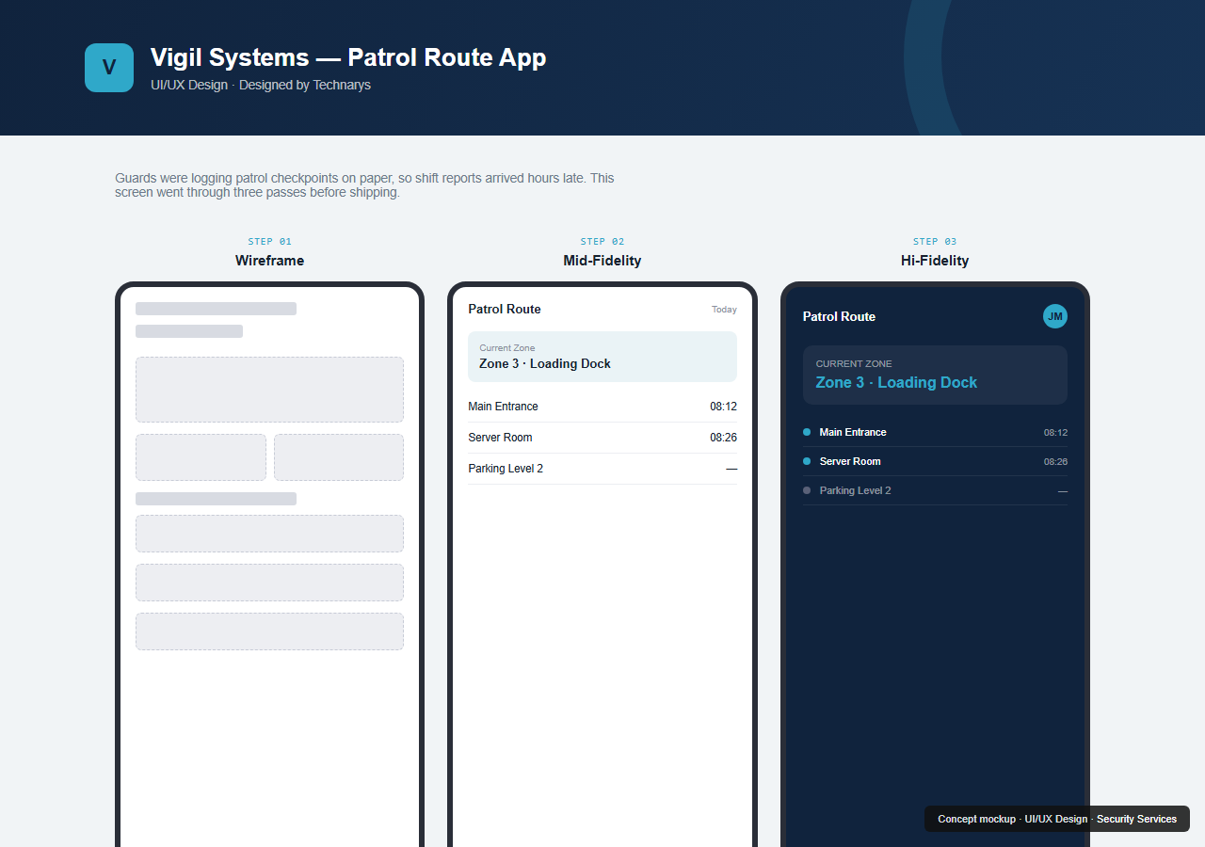Click 08:26 time in Mid-Fidelity mockup

click(723, 438)
